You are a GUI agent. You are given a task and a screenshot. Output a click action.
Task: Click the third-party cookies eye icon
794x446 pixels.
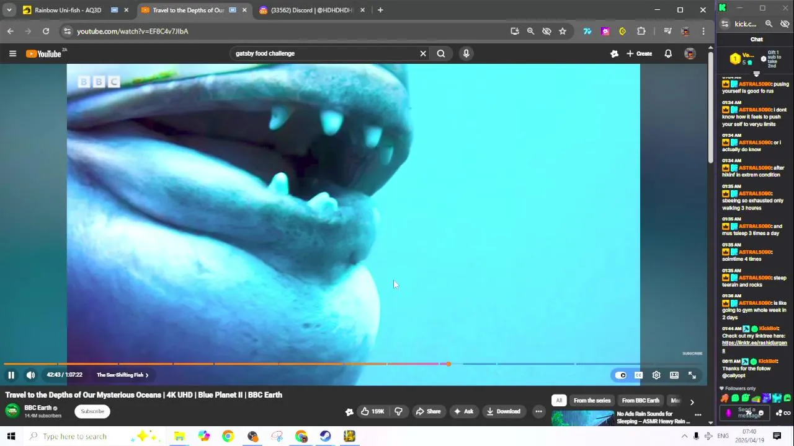546,31
